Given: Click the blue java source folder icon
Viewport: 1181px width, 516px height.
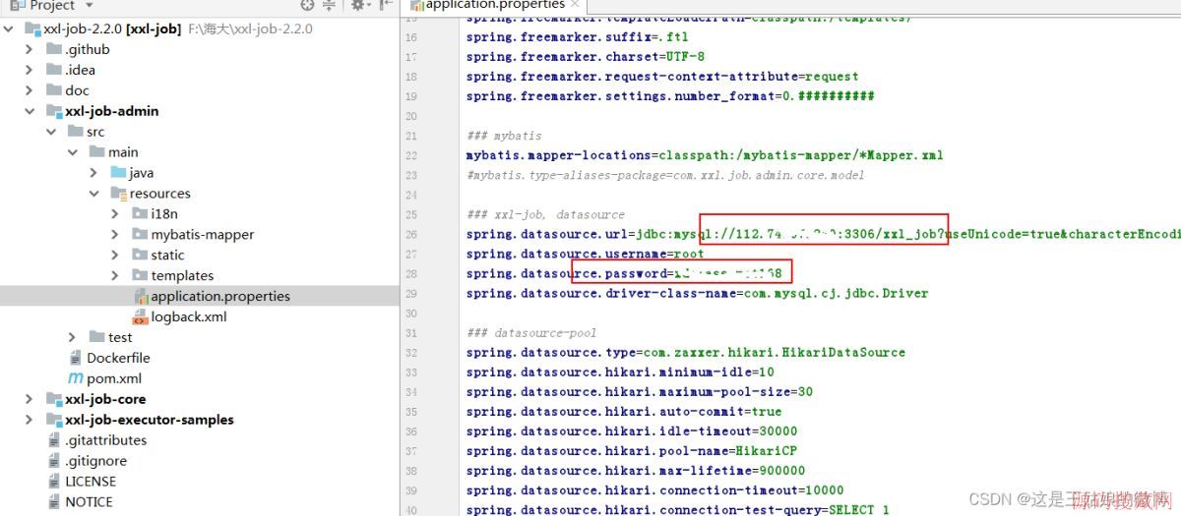Looking at the screenshot, I should [x=119, y=173].
